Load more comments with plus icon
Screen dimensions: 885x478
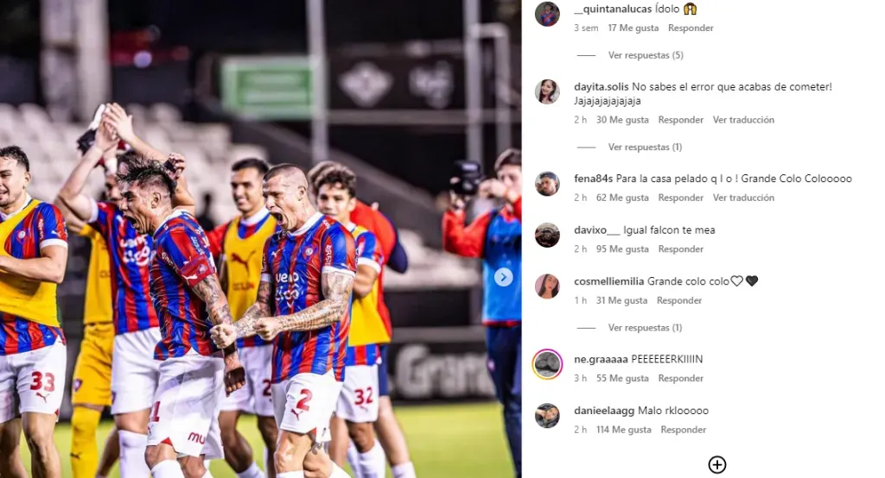716,464
